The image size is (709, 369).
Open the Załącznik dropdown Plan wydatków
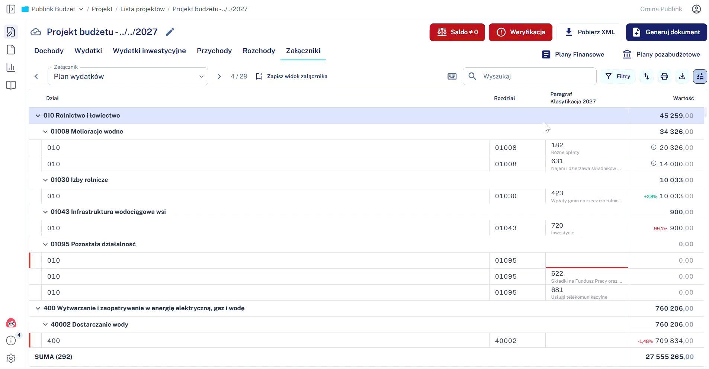point(128,76)
